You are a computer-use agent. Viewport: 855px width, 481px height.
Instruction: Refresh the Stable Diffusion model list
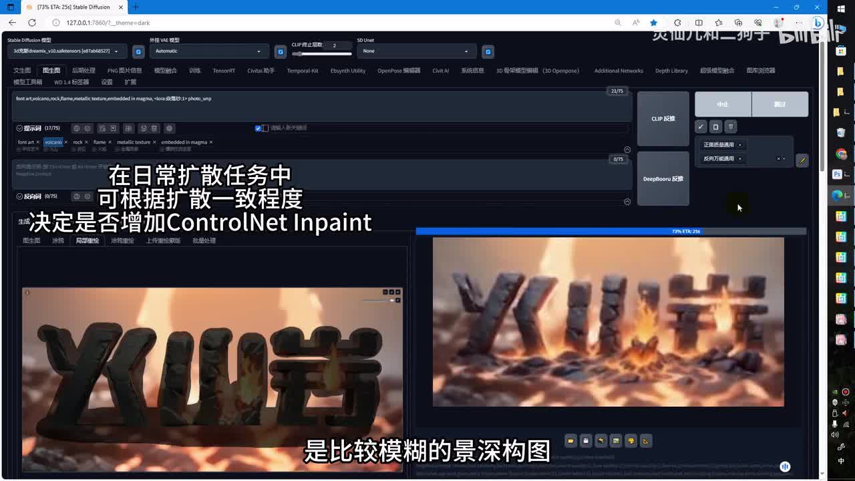138,51
